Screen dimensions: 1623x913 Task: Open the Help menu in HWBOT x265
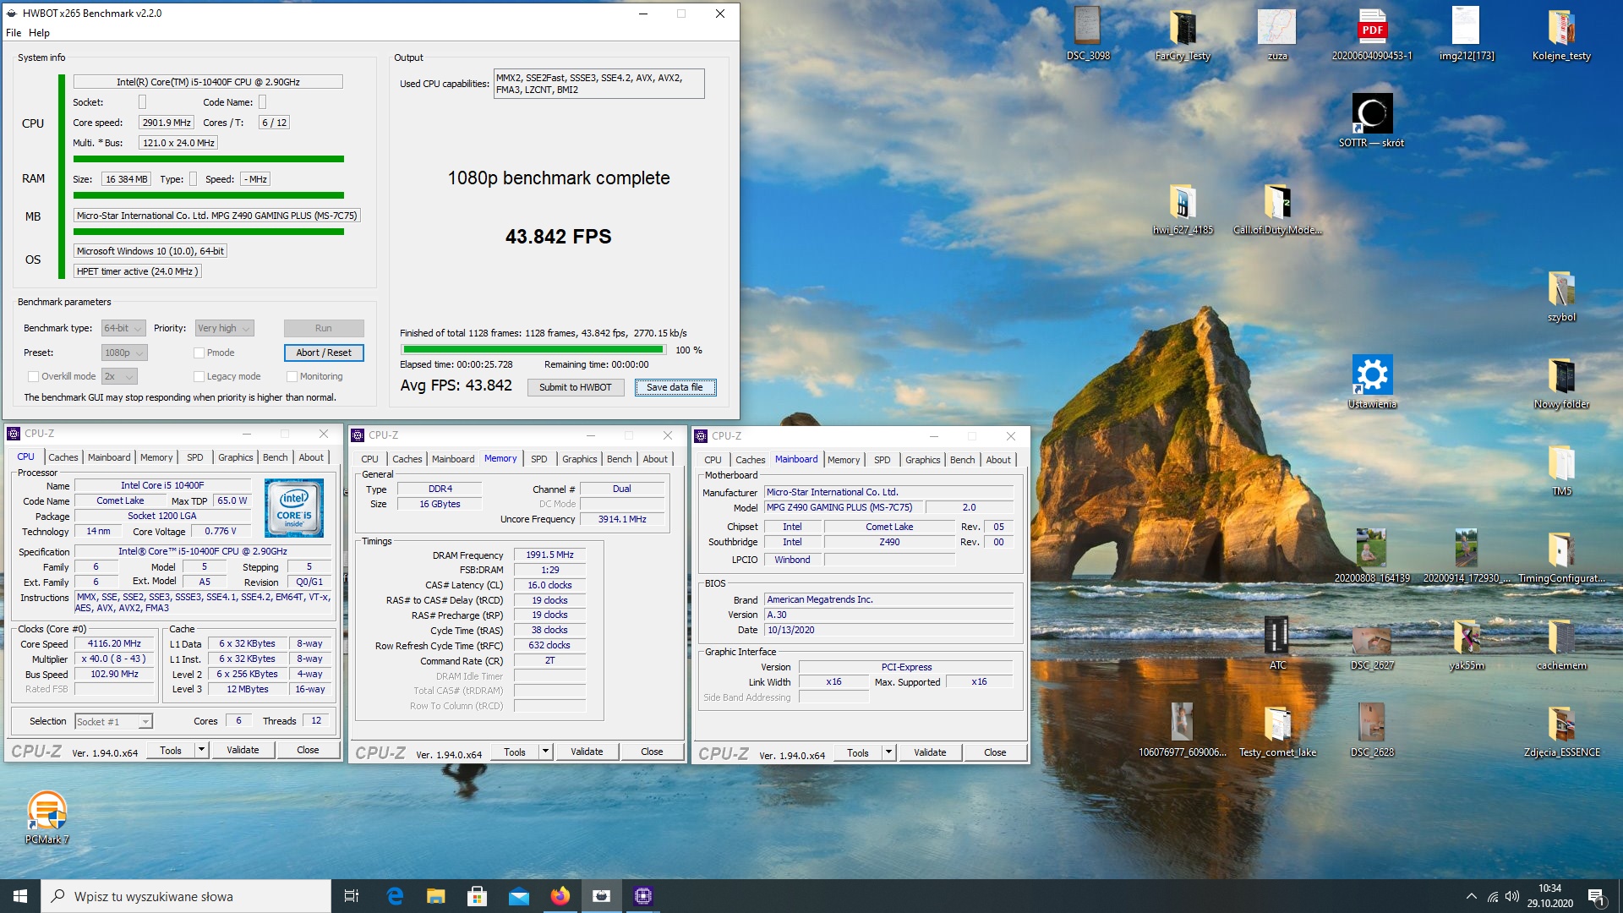click(39, 33)
